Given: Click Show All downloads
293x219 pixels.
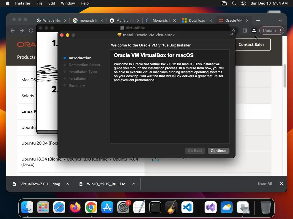Looking at the screenshot, I should coord(265,184).
